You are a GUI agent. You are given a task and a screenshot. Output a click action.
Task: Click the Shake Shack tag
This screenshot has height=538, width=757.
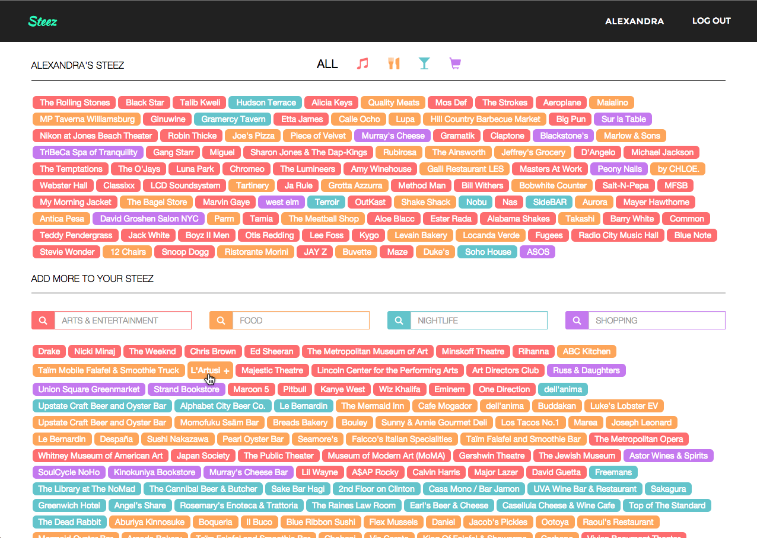[x=425, y=202]
